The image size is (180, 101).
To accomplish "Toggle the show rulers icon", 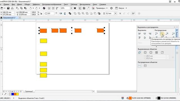I will click(x=80, y=8).
